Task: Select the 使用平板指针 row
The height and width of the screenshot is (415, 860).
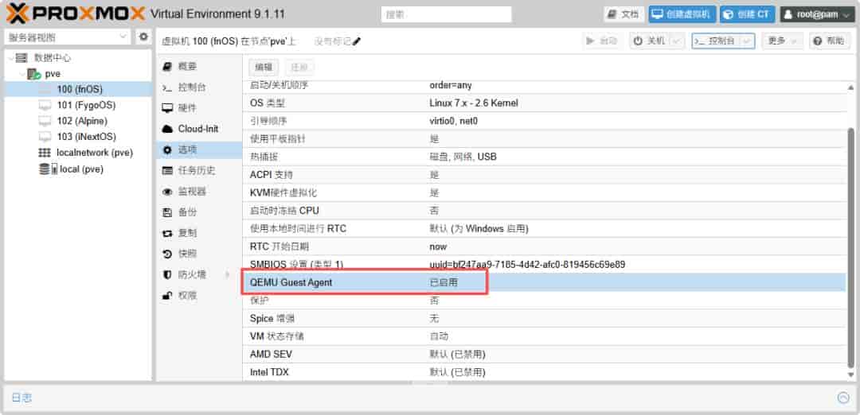Action: point(545,139)
